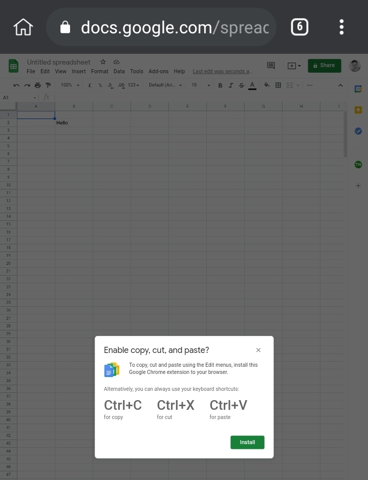
Task: Show more toolbar options (three dots)
Action: [310, 85]
